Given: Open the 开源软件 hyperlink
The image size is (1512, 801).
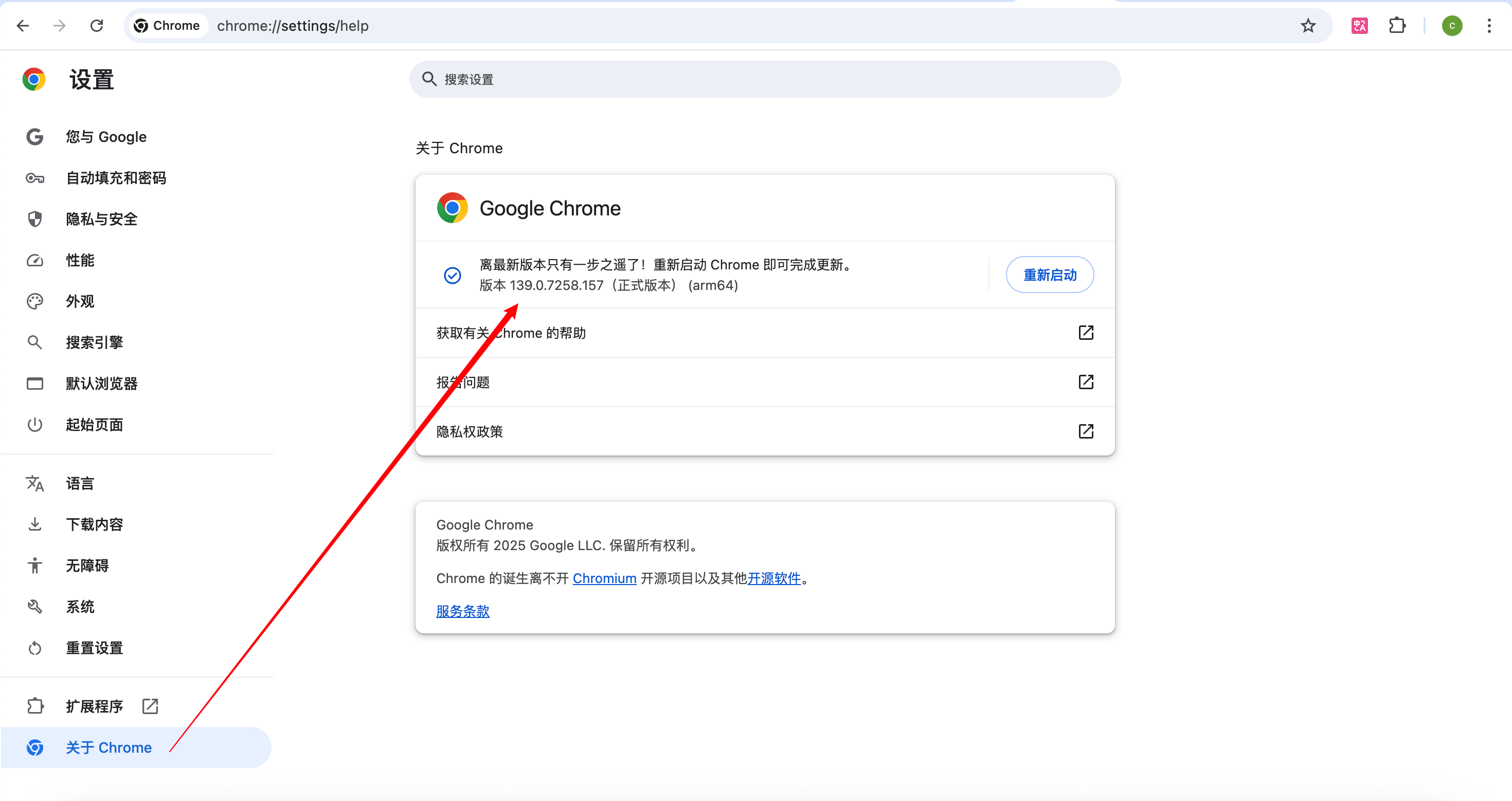Looking at the screenshot, I should (774, 578).
